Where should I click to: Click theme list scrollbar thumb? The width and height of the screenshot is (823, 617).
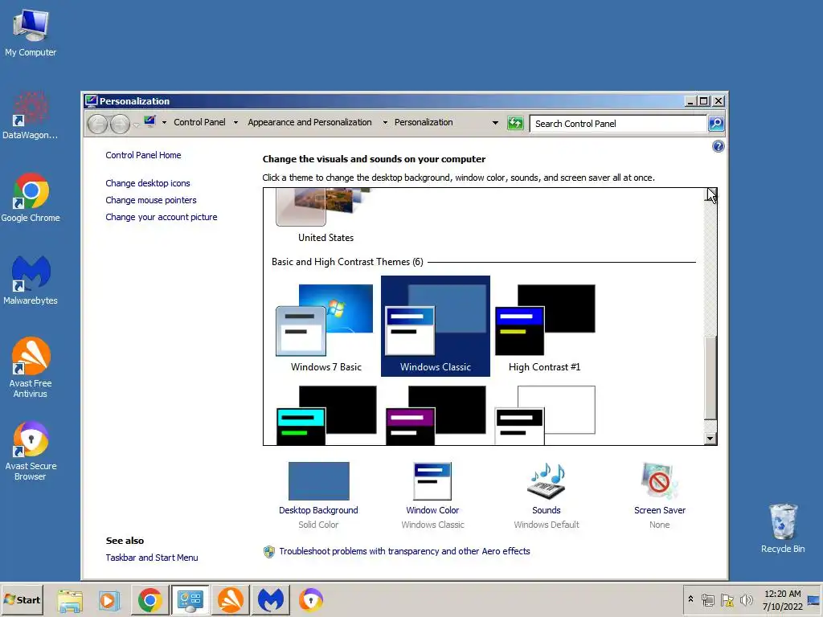(x=710, y=378)
